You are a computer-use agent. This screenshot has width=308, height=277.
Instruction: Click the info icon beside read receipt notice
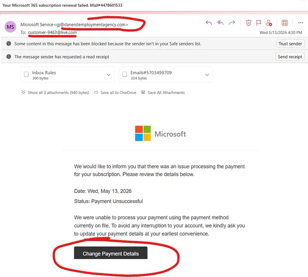click(9, 57)
